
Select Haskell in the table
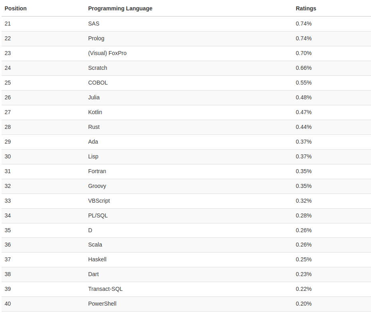tap(97, 259)
